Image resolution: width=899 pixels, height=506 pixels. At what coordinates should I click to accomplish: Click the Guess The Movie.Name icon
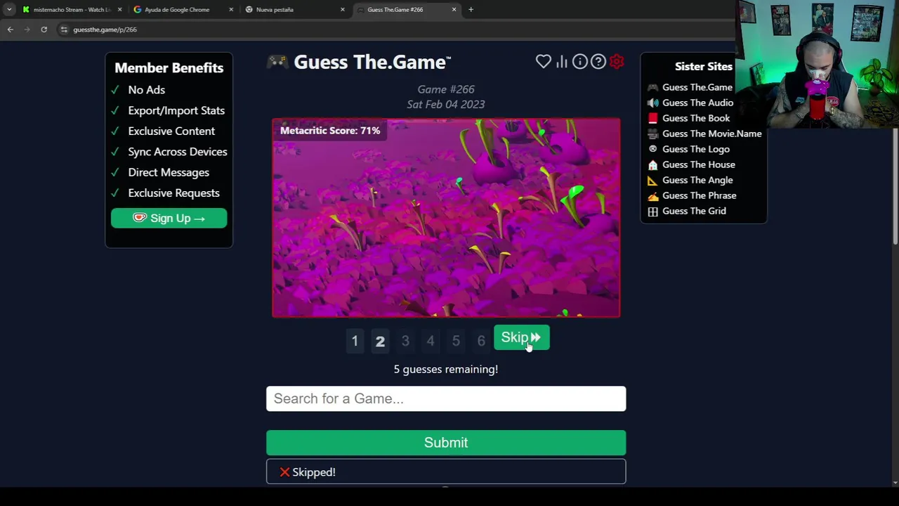(x=652, y=134)
